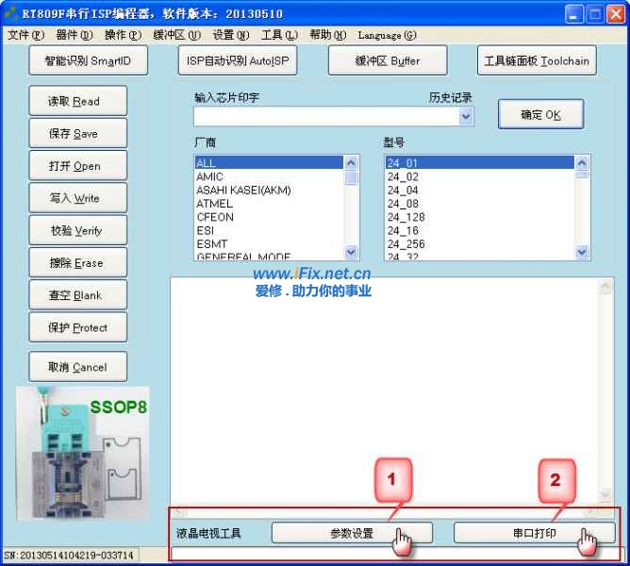Open the Language (G) menu
This screenshot has width=630, height=566.
(387, 35)
